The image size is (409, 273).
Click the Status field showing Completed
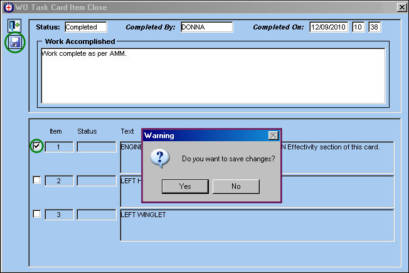pos(86,27)
